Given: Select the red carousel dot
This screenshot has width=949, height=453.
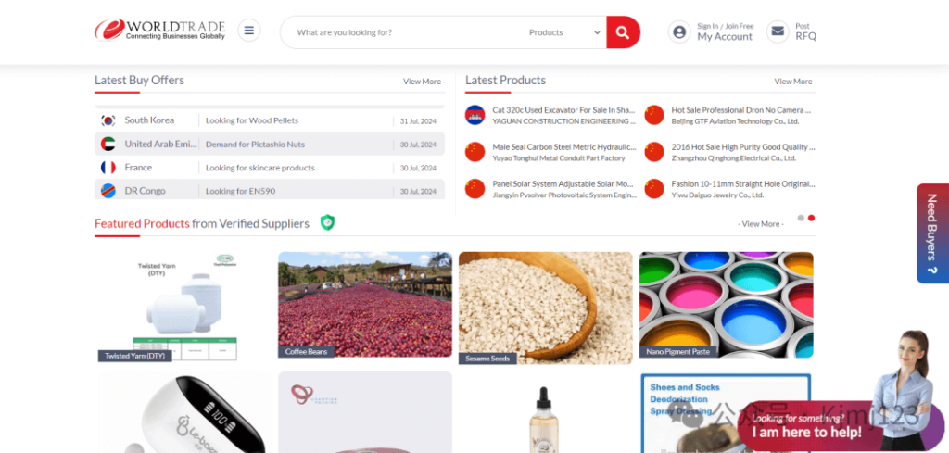Looking at the screenshot, I should coord(811,218).
